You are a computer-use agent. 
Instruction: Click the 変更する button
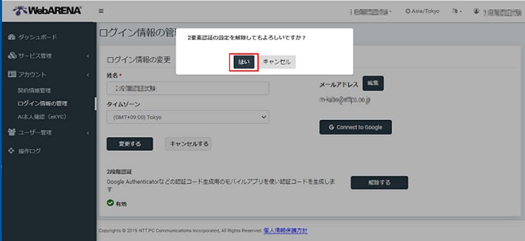(x=130, y=144)
